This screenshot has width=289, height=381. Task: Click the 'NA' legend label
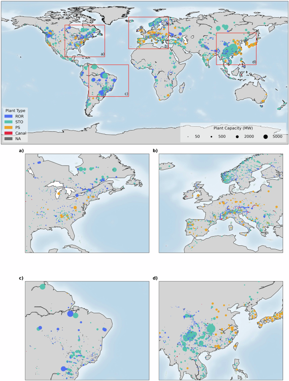18,139
